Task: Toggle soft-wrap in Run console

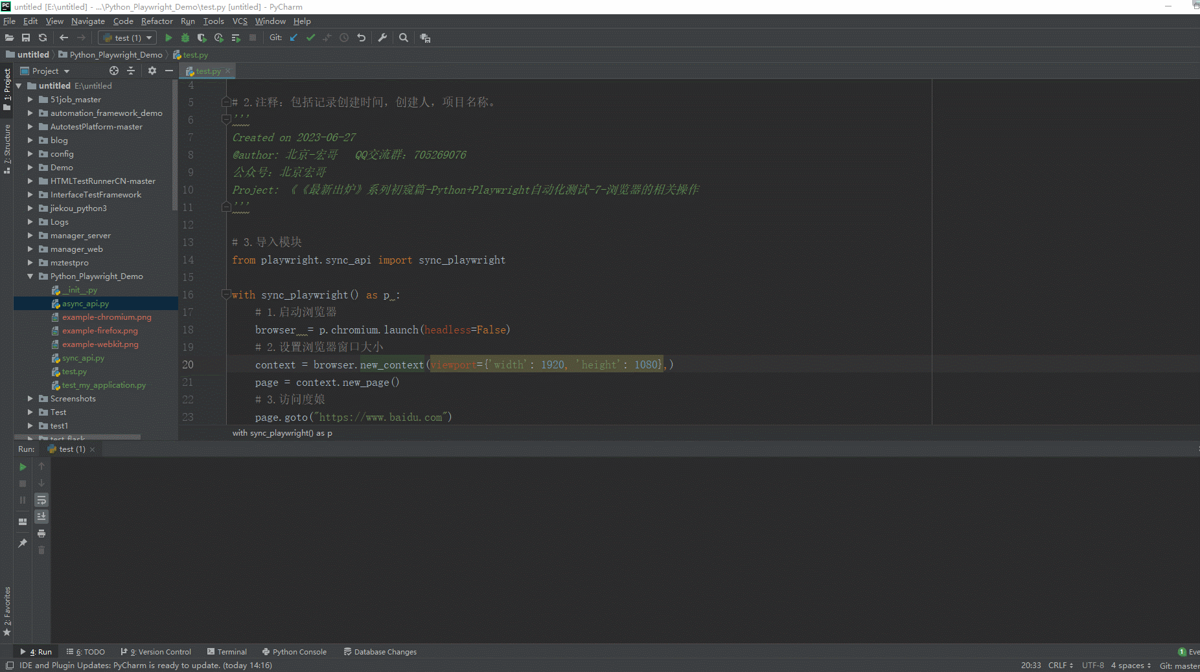Action: coord(41,500)
